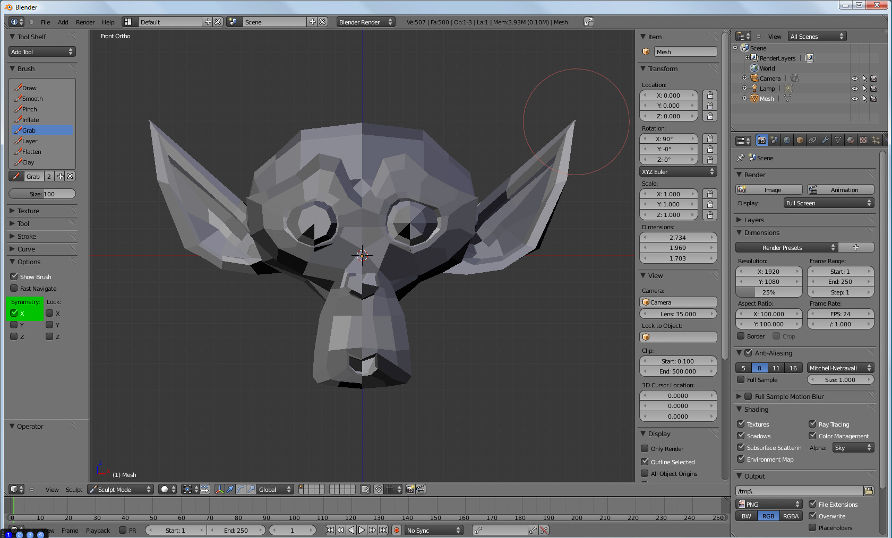Image resolution: width=892 pixels, height=538 pixels.
Task: Click the Camera object icon in the outliner
Action: coord(754,78)
